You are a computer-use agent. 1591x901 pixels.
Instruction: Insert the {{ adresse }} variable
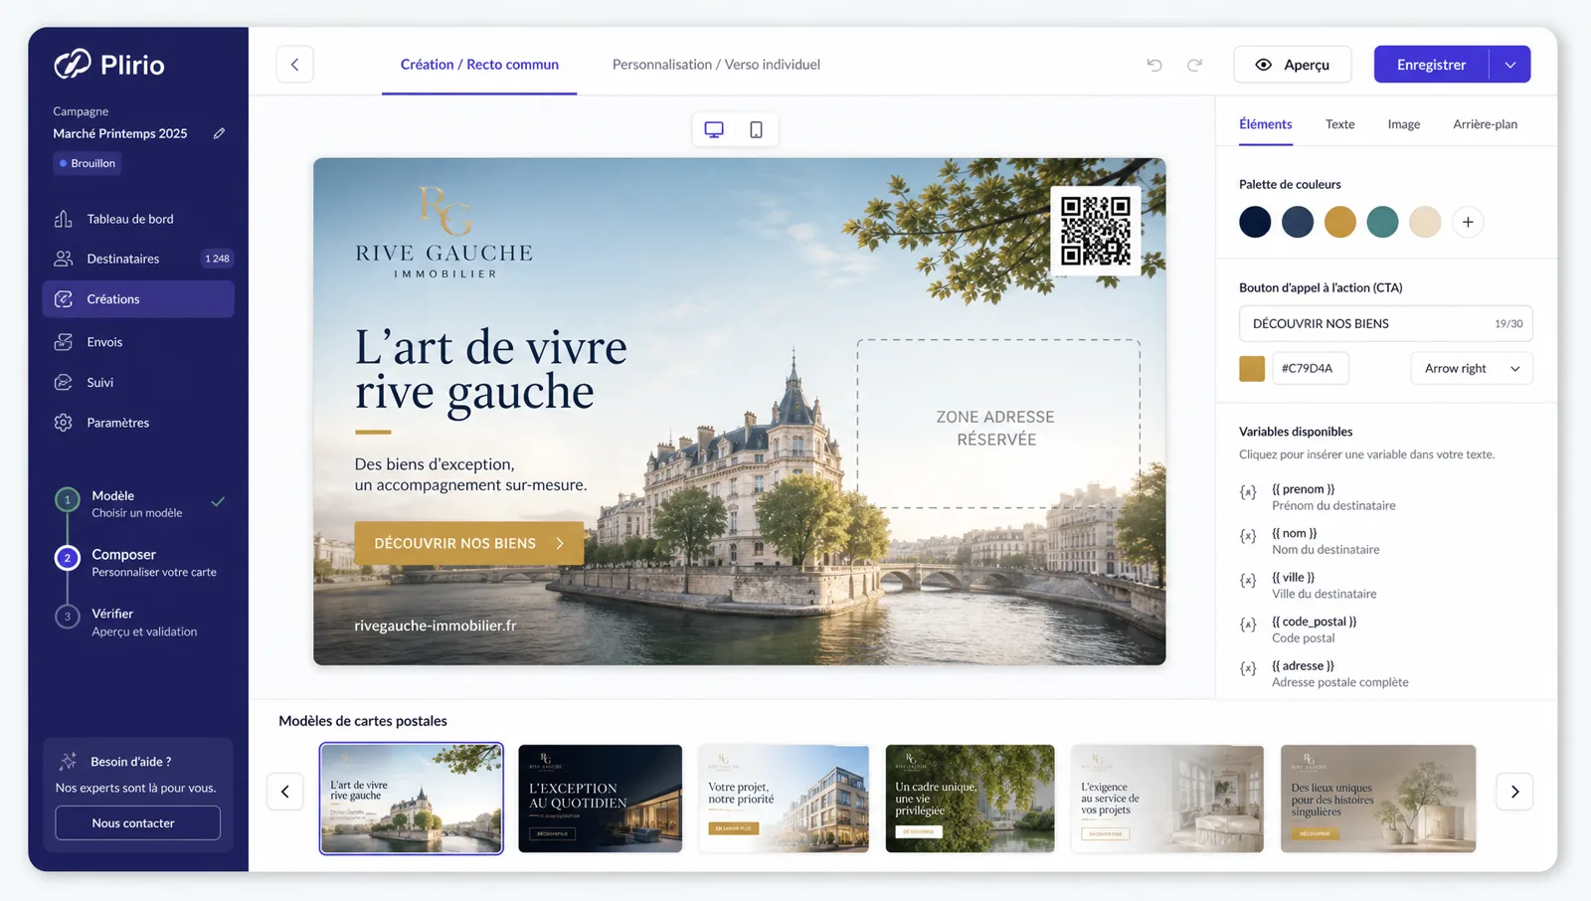(x=1303, y=665)
